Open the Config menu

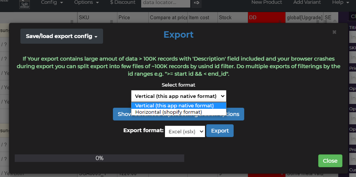coord(52,3)
